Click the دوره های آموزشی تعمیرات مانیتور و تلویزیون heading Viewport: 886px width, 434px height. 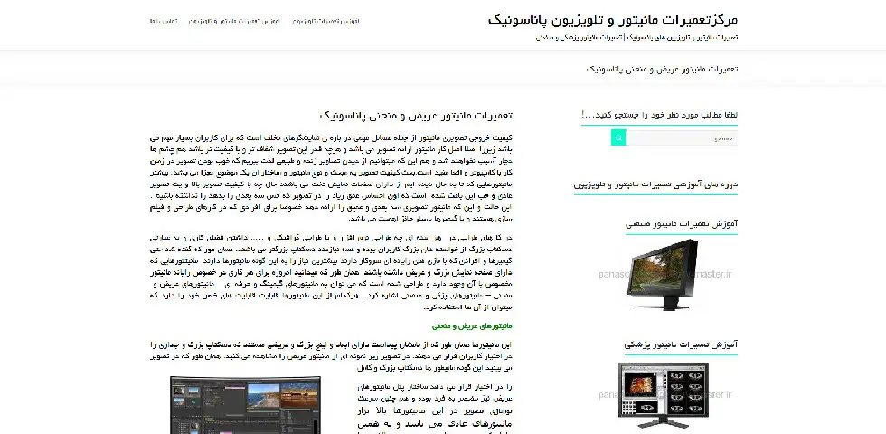[655, 184]
